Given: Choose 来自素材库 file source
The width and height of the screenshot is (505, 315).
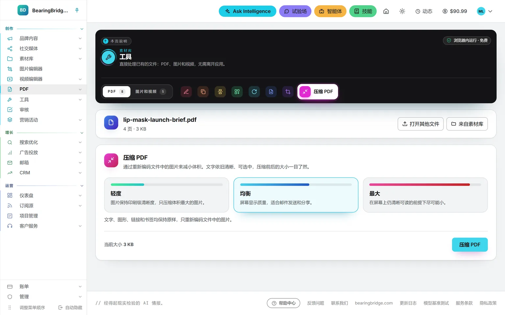Looking at the screenshot, I should [x=467, y=124].
